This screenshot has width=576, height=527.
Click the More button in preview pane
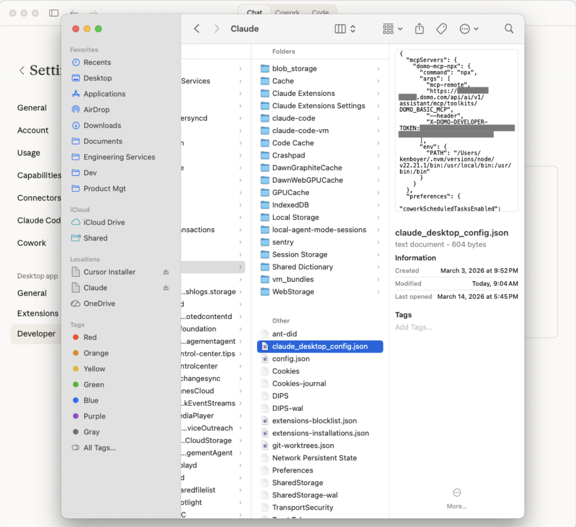tap(457, 499)
